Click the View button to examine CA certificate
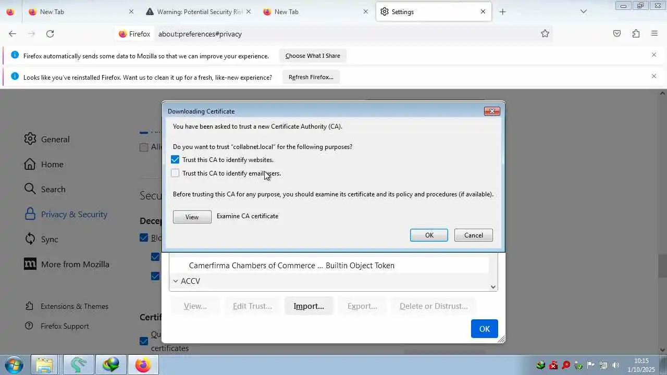The height and width of the screenshot is (375, 667). click(x=192, y=217)
